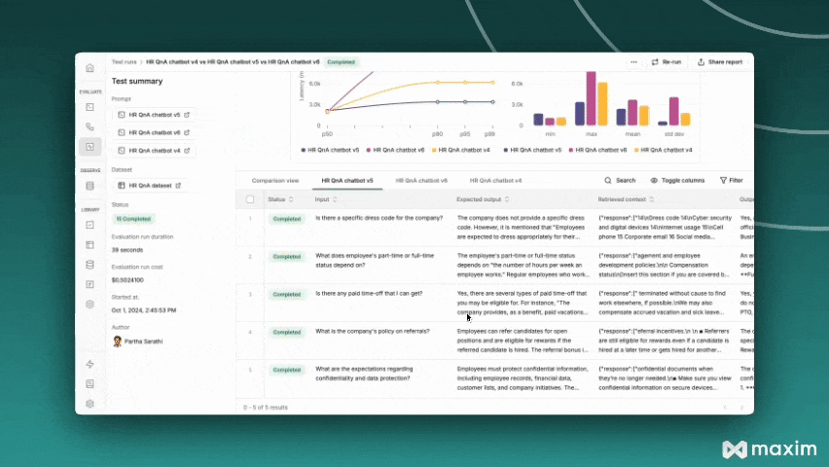Open the evaluators checkbox icon under Library
Image resolution: width=829 pixels, height=467 pixels.
click(x=90, y=225)
